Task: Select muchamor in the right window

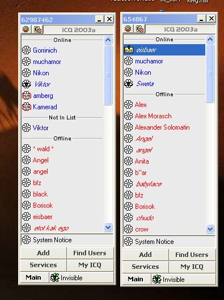Action: point(164,61)
